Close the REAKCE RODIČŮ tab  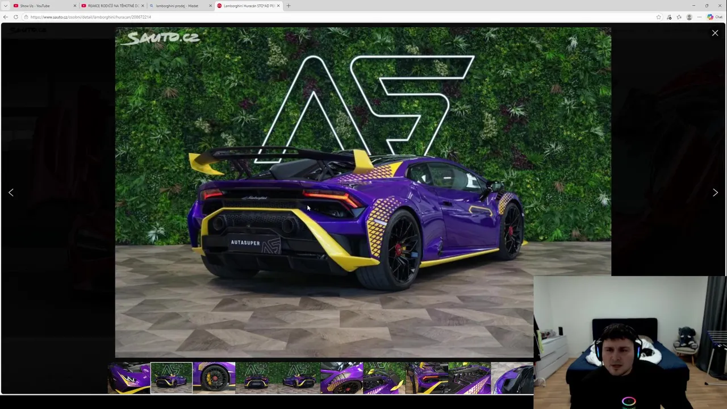click(143, 6)
